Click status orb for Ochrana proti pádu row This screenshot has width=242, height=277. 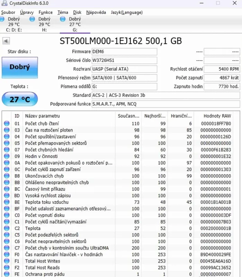point(7,274)
